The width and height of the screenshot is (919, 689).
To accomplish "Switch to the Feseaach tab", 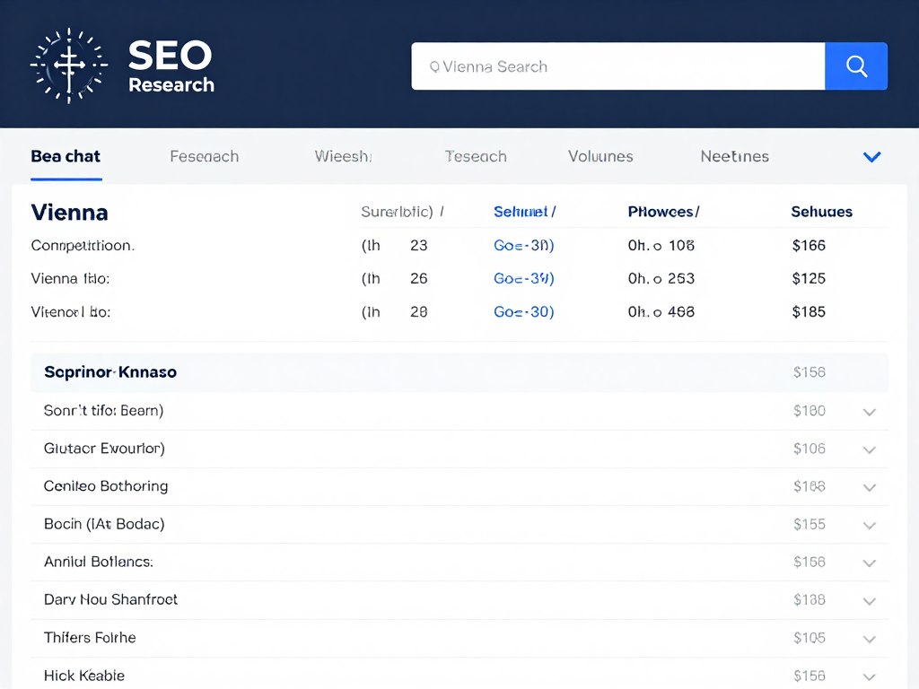I will [204, 156].
